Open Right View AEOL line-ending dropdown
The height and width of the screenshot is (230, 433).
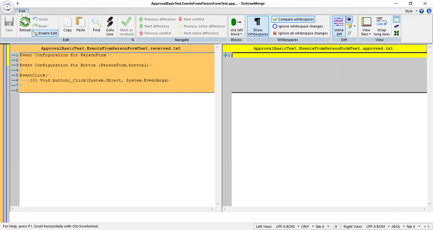[x=397, y=227]
